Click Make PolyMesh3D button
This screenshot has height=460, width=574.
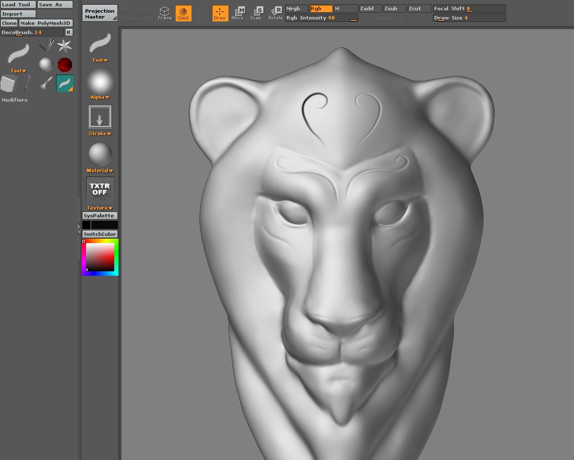pos(46,23)
